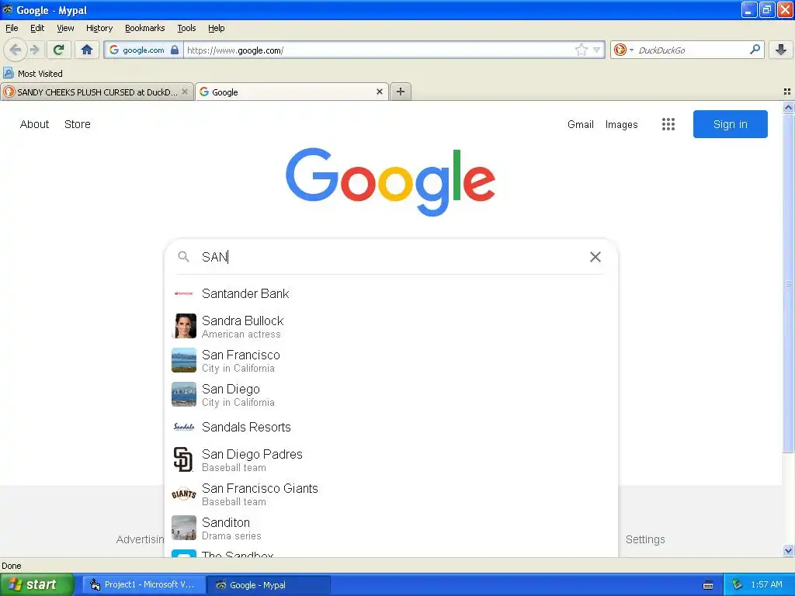Reload the current page
The width and height of the screenshot is (795, 596).
coord(59,50)
